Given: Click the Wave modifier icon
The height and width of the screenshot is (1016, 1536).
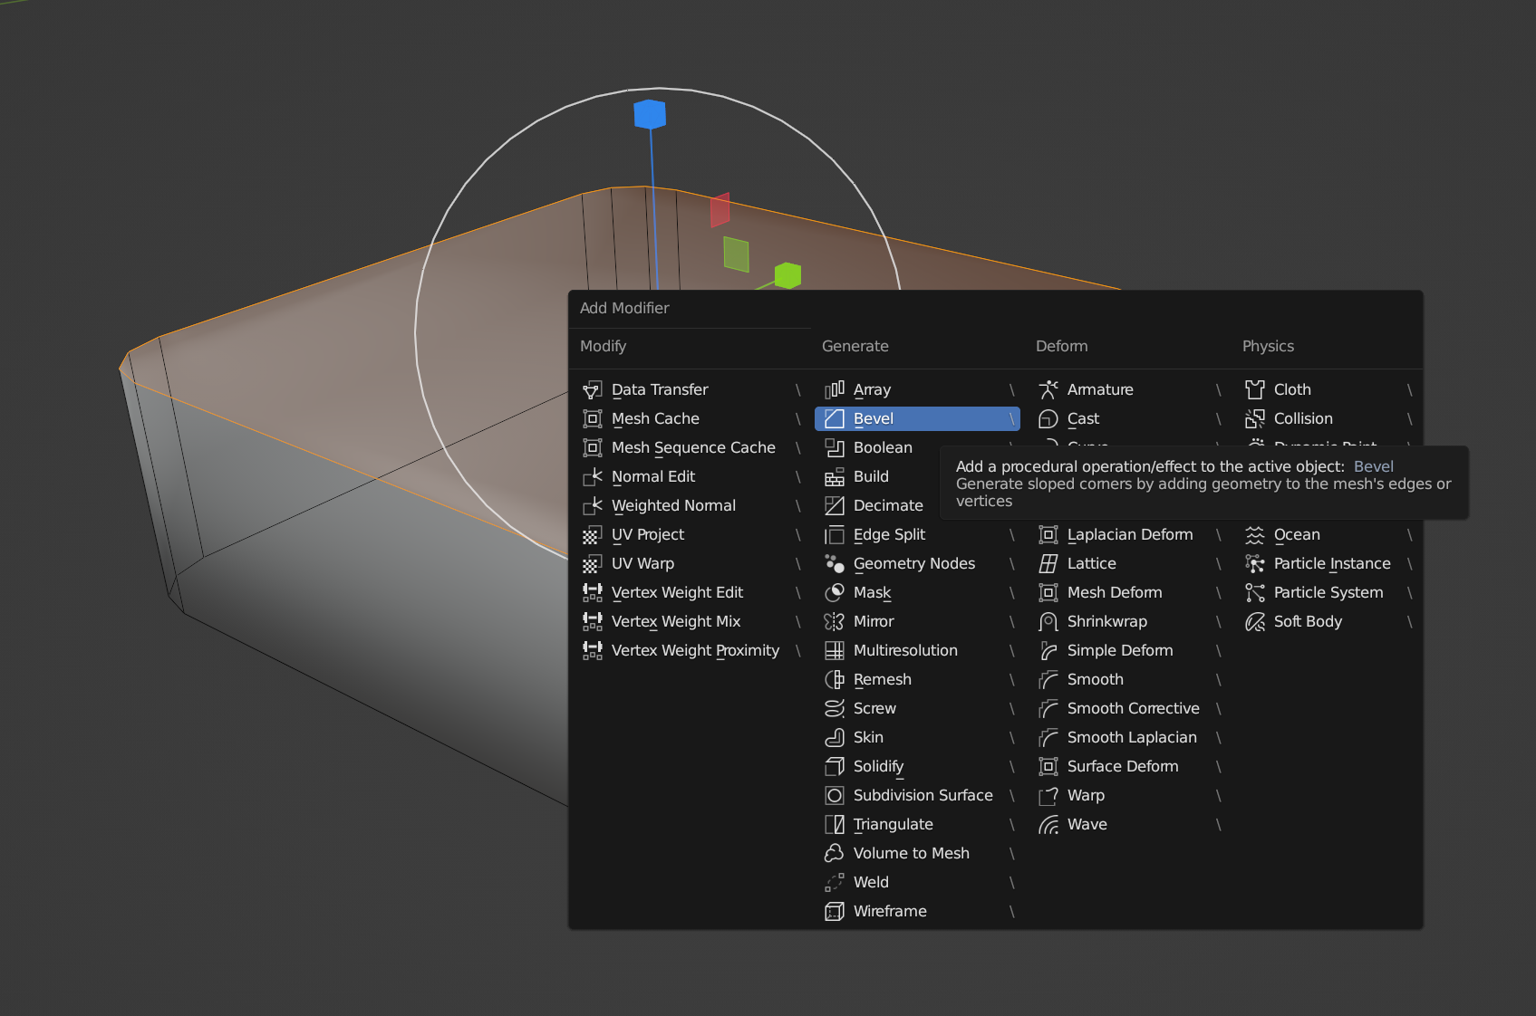Looking at the screenshot, I should click(x=1048, y=825).
